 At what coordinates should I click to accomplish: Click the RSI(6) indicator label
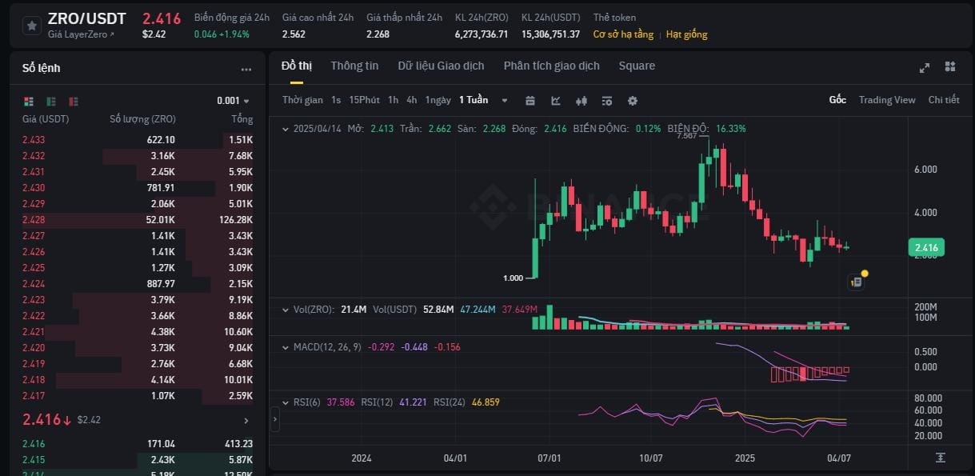pos(306,402)
